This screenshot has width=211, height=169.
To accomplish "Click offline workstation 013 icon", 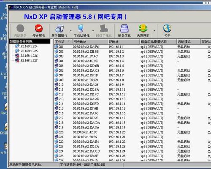I will point(56,99).
